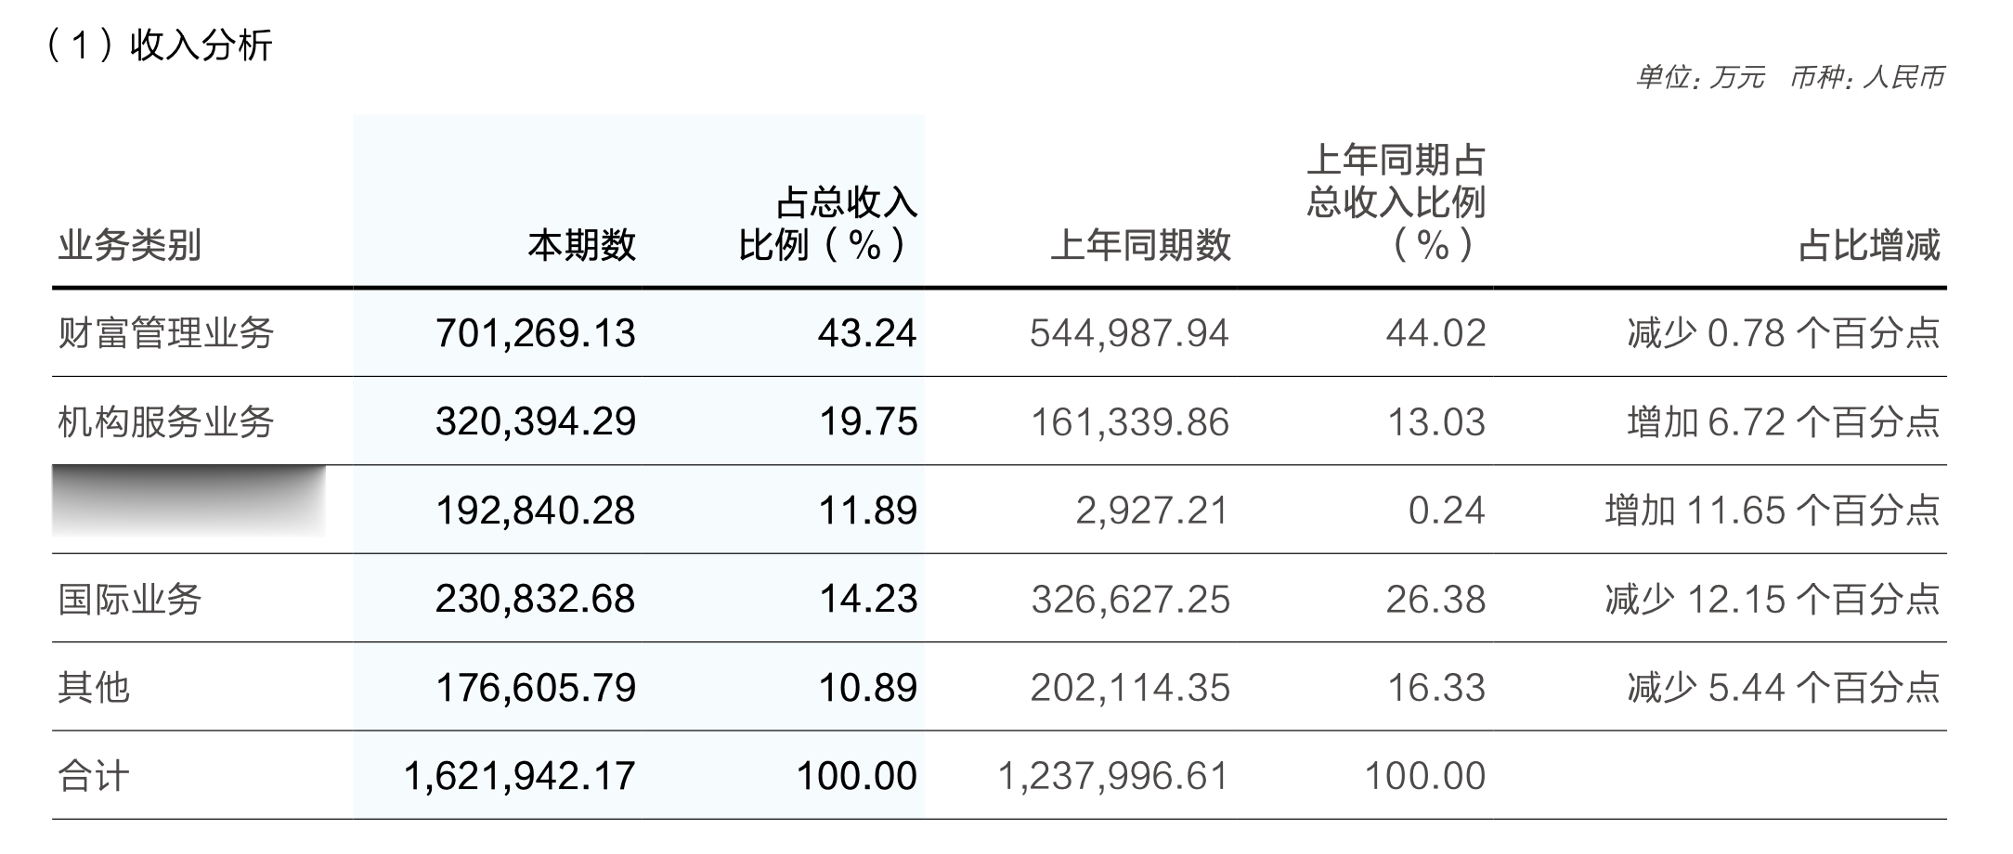Viewport: 2013px width, 854px height.
Task: Click the blurred business category cell
Action: [x=188, y=501]
